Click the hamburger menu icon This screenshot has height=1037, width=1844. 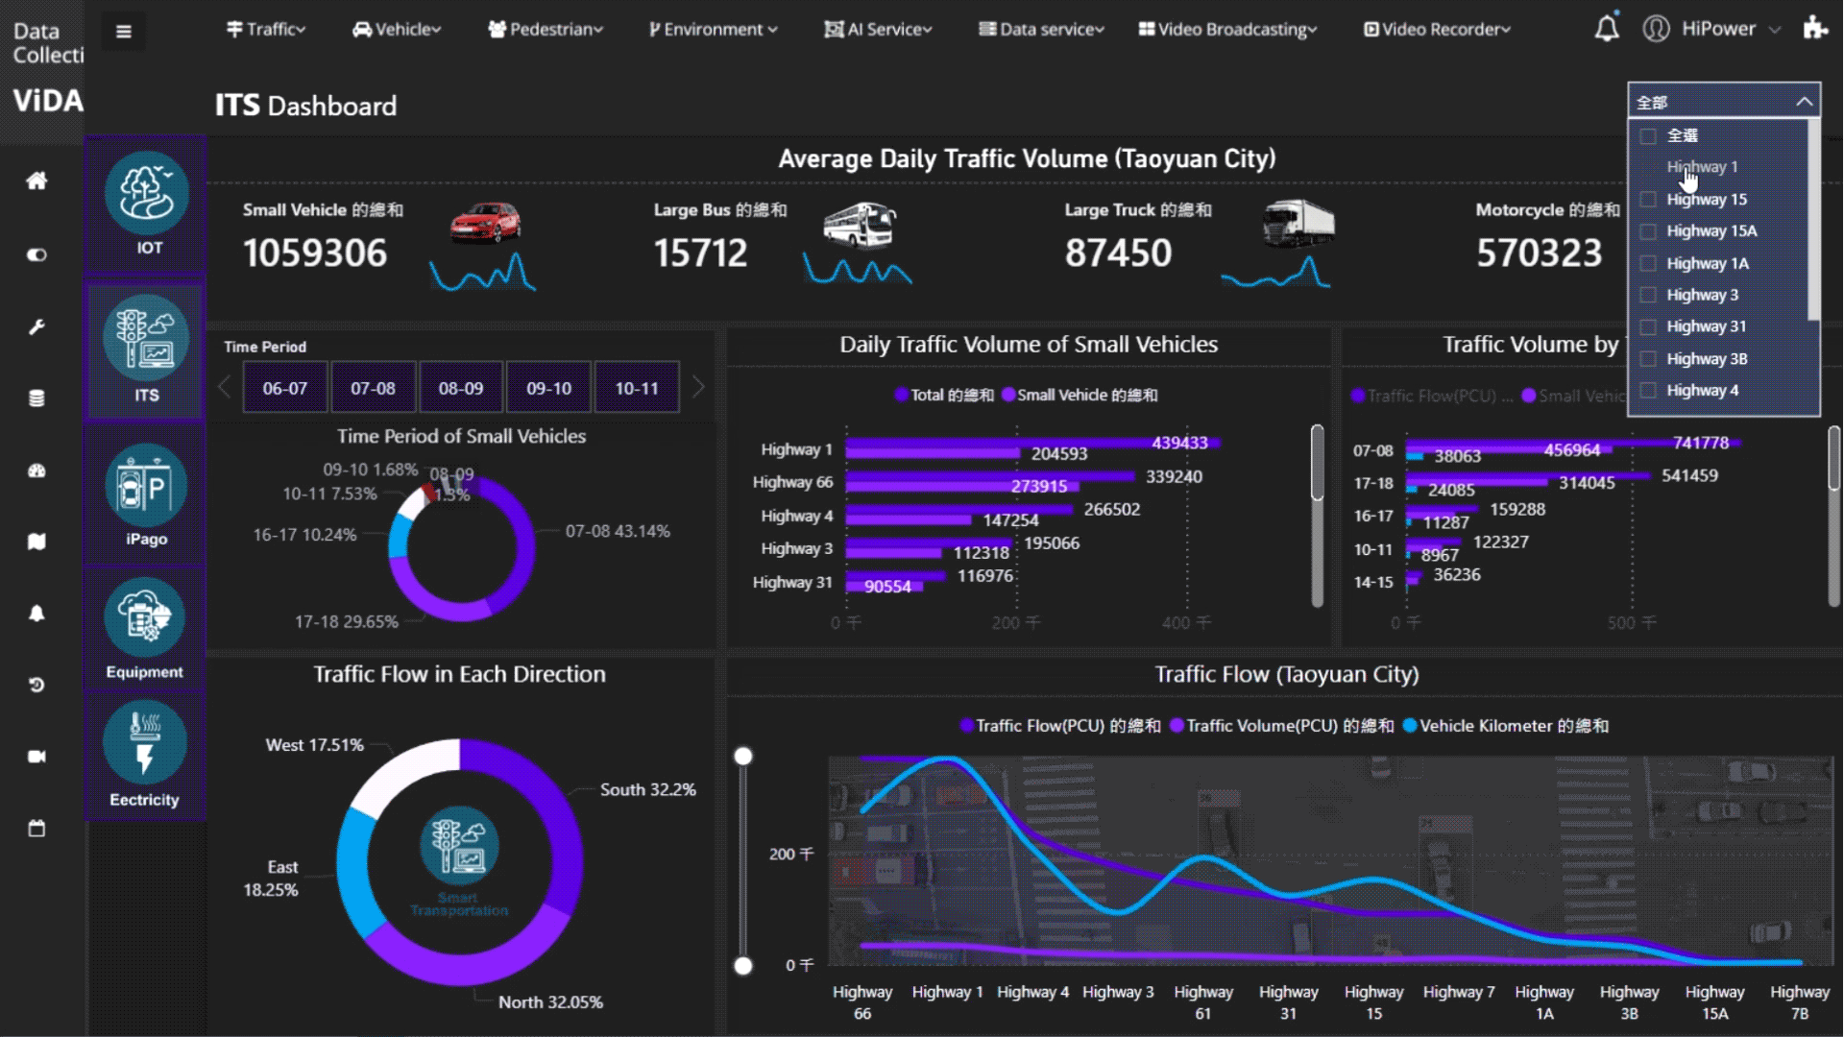point(124,32)
